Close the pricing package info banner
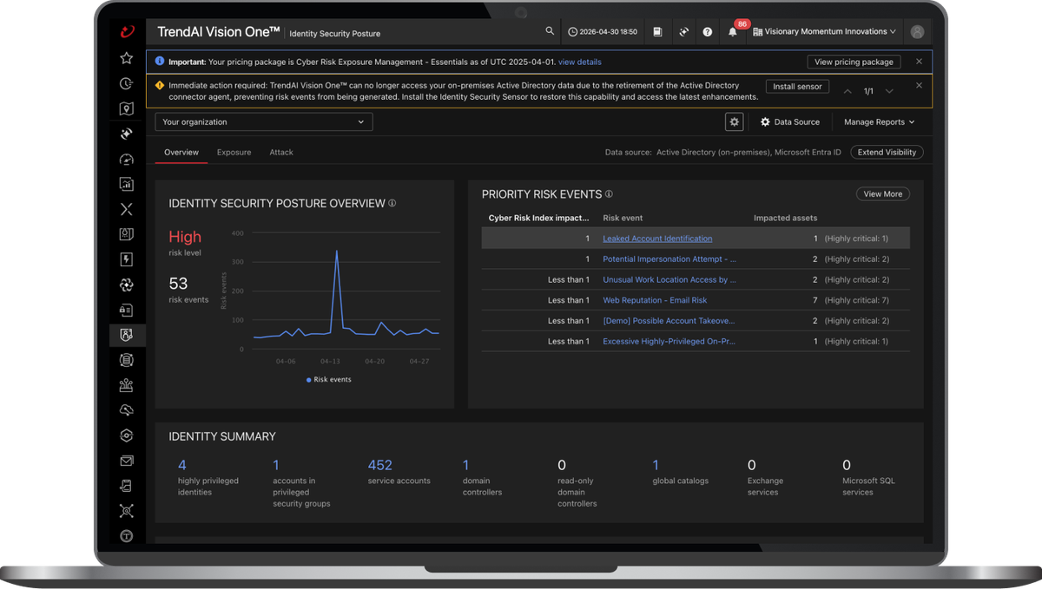The width and height of the screenshot is (1042, 589). (x=920, y=62)
